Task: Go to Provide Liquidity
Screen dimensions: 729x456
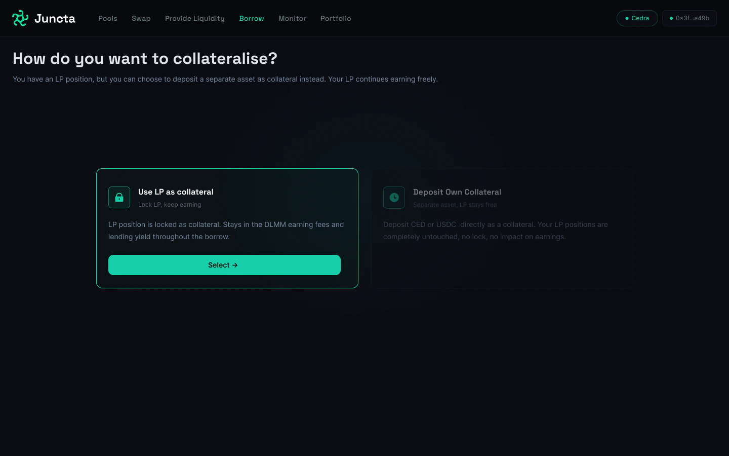Action: pyautogui.click(x=195, y=18)
